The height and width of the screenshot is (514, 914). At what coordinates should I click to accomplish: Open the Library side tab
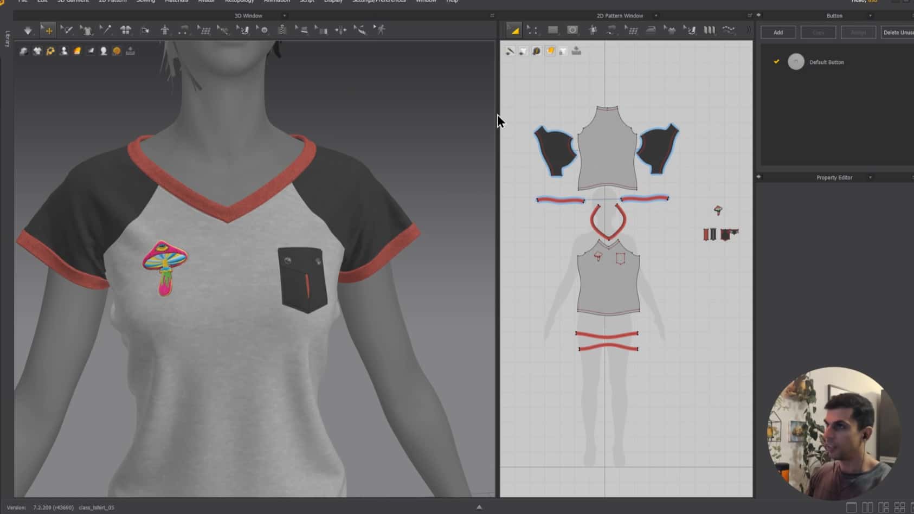click(7, 38)
